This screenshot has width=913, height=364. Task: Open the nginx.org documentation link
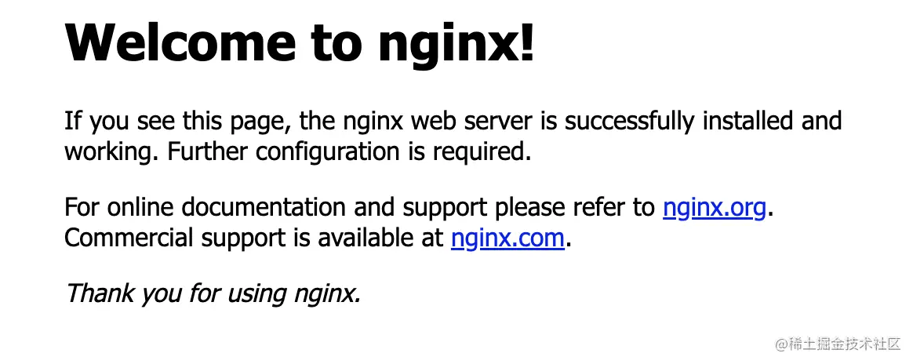click(x=715, y=207)
